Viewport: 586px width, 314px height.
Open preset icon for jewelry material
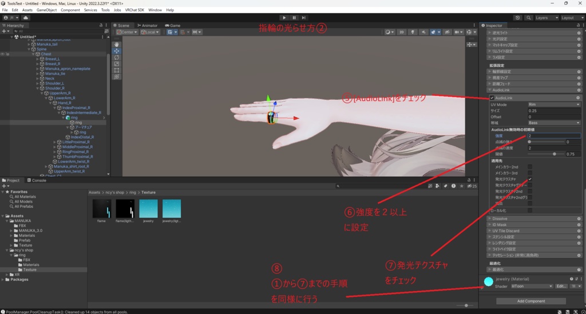pyautogui.click(x=576, y=279)
